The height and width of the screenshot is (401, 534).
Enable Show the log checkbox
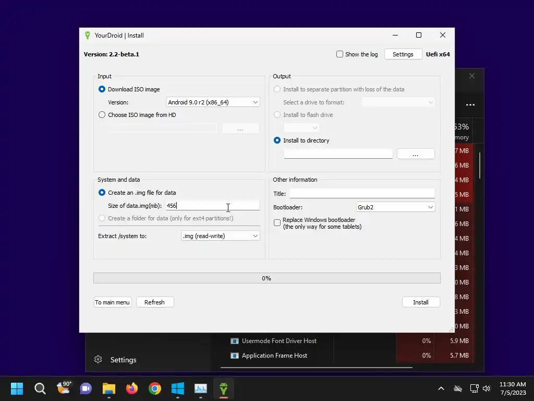click(339, 54)
